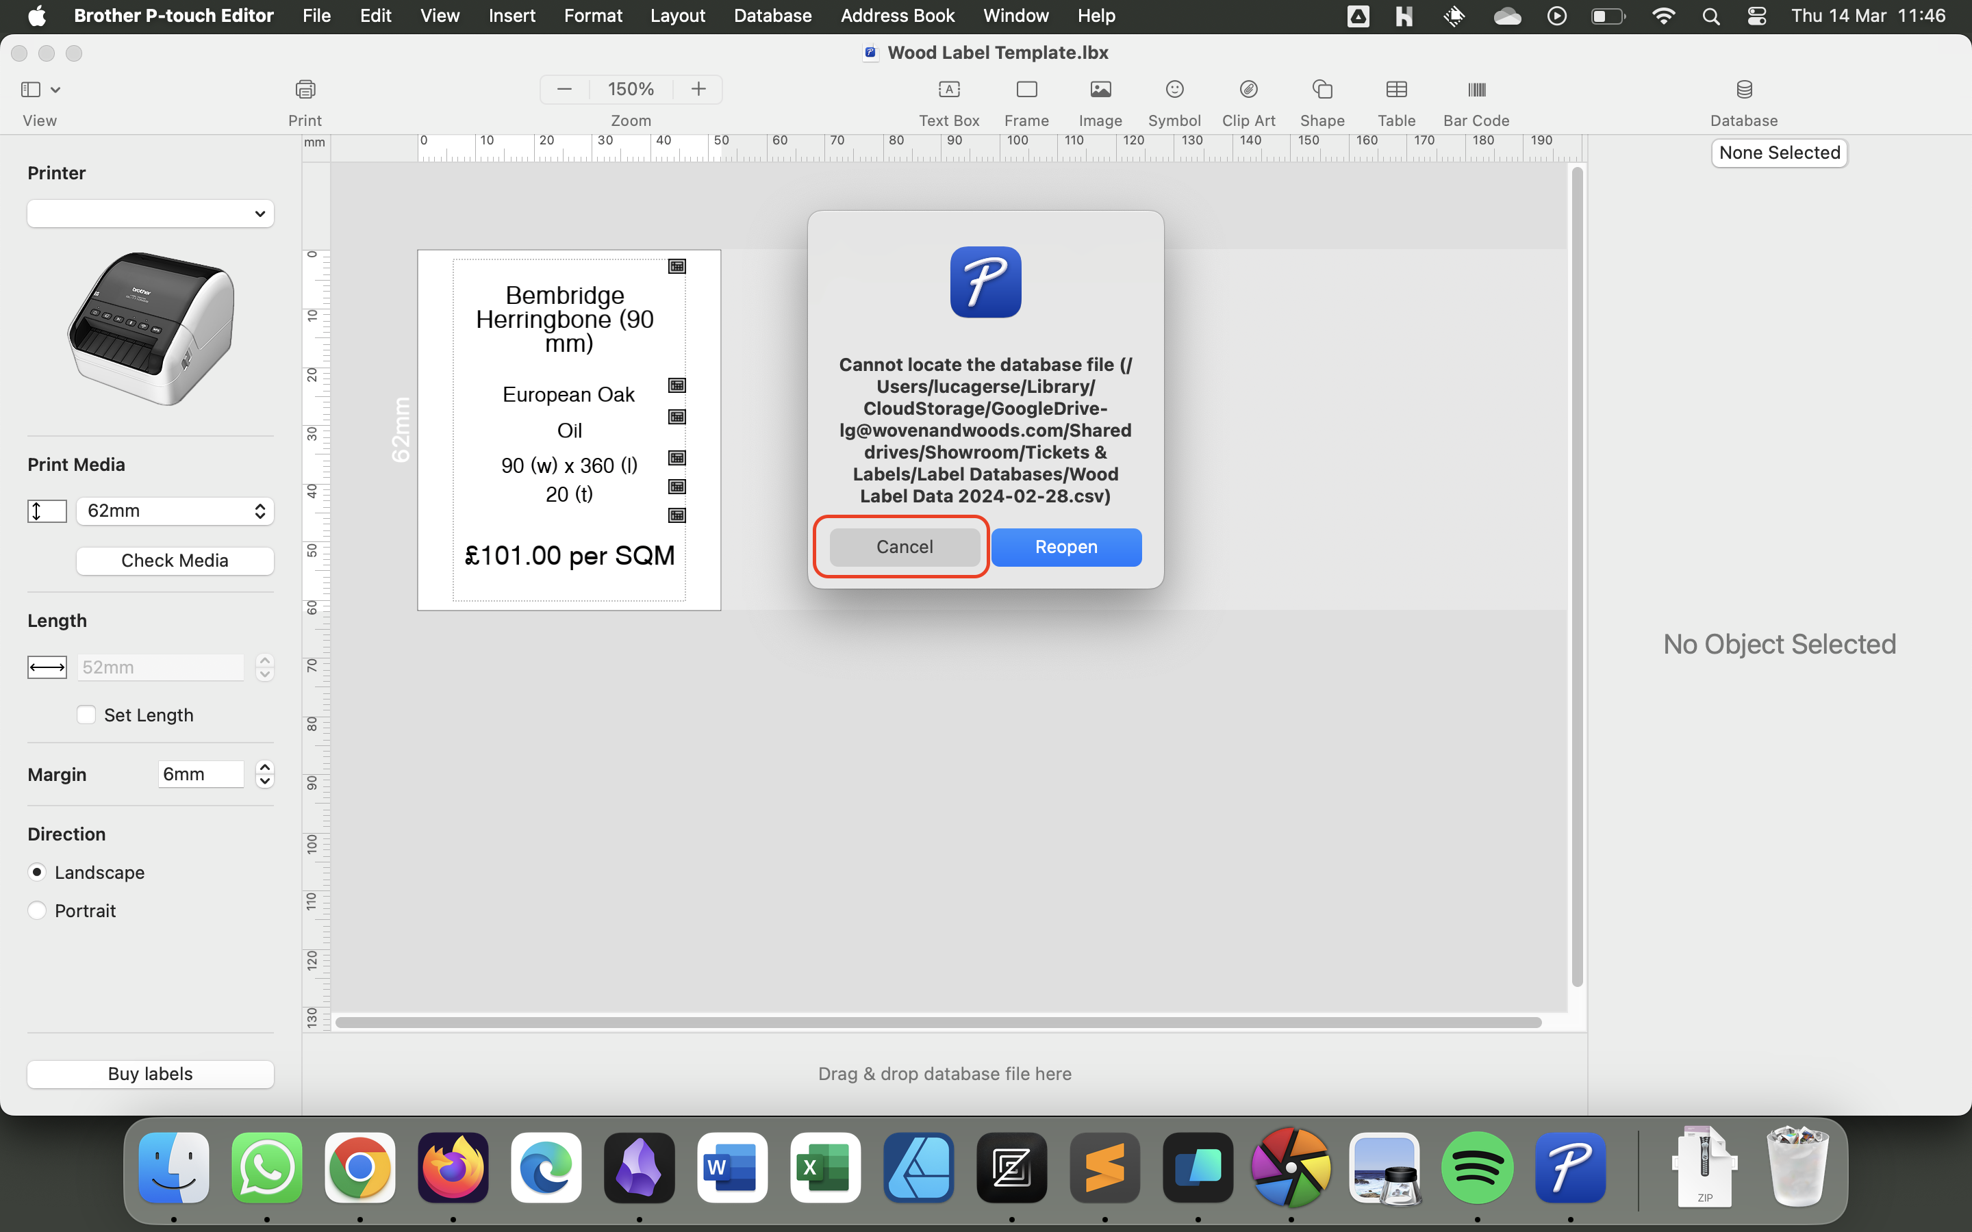
Task: Click the horizontal scrollbar below the canvas
Action: coord(937,1022)
